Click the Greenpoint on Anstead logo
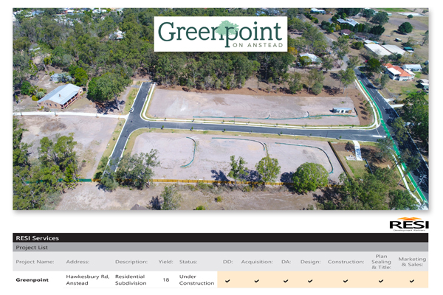The image size is (443, 295). coord(220,34)
